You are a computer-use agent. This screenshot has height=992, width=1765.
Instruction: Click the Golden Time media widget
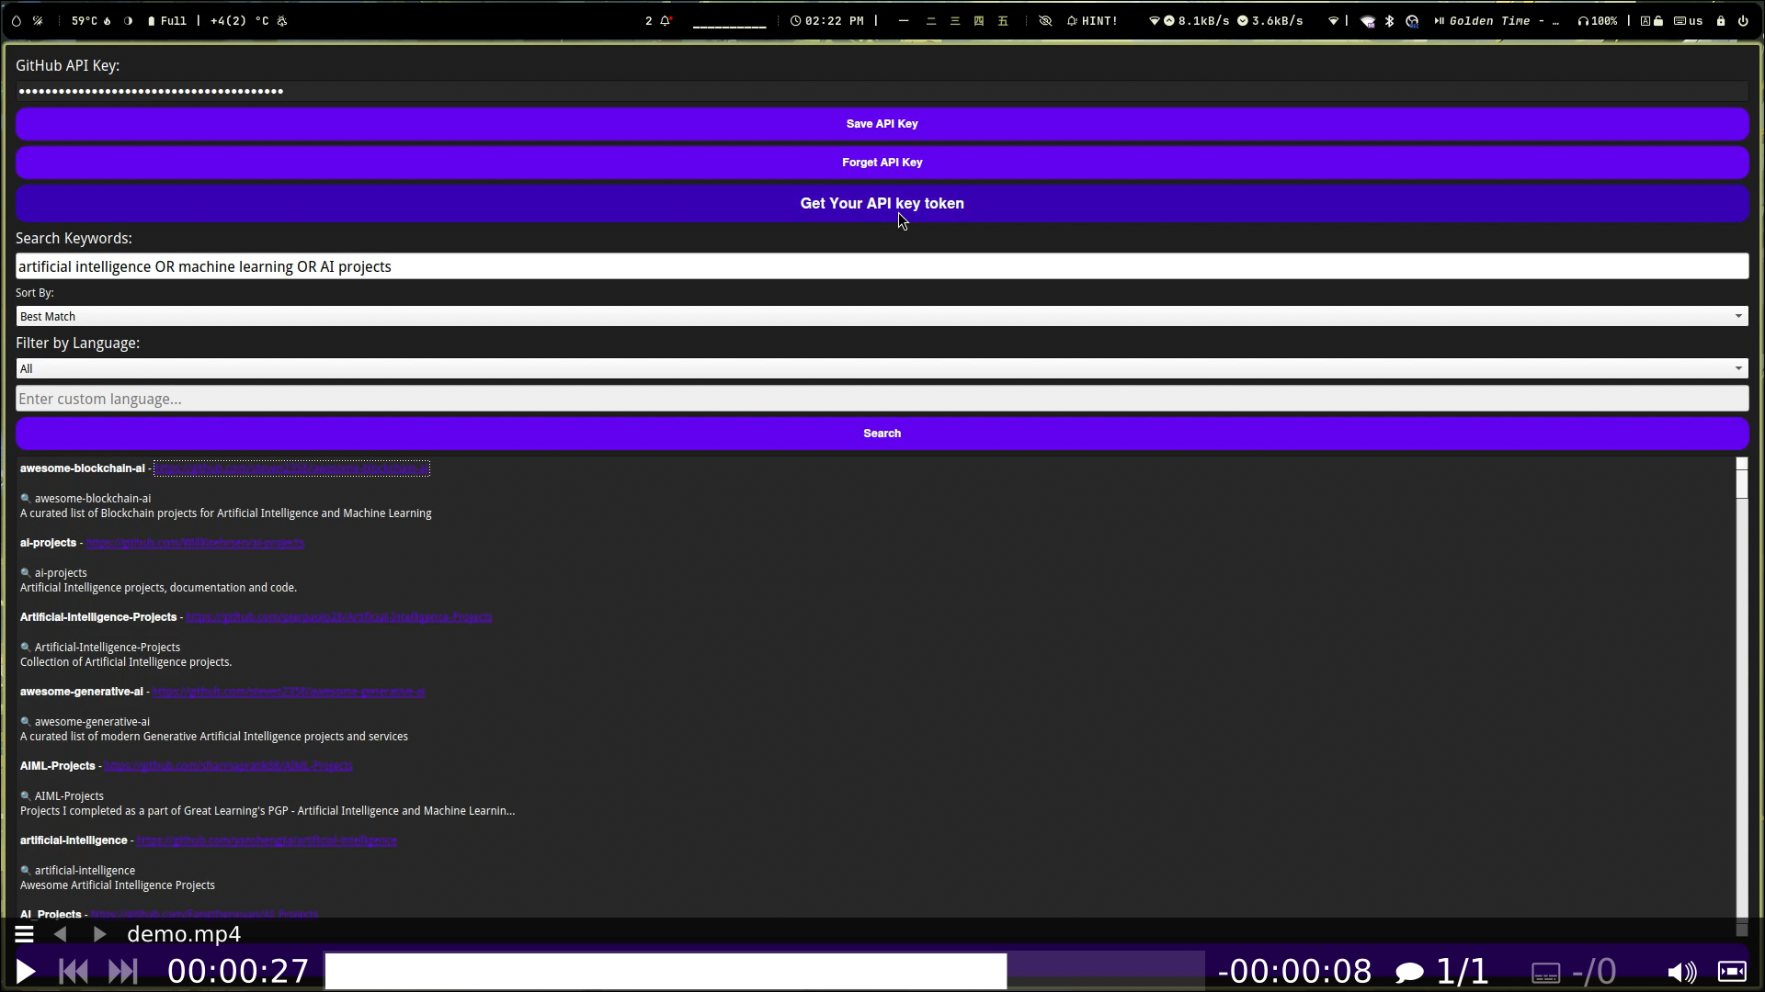click(1497, 20)
